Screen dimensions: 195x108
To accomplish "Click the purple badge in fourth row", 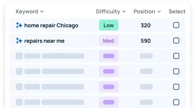I will pos(109,72).
